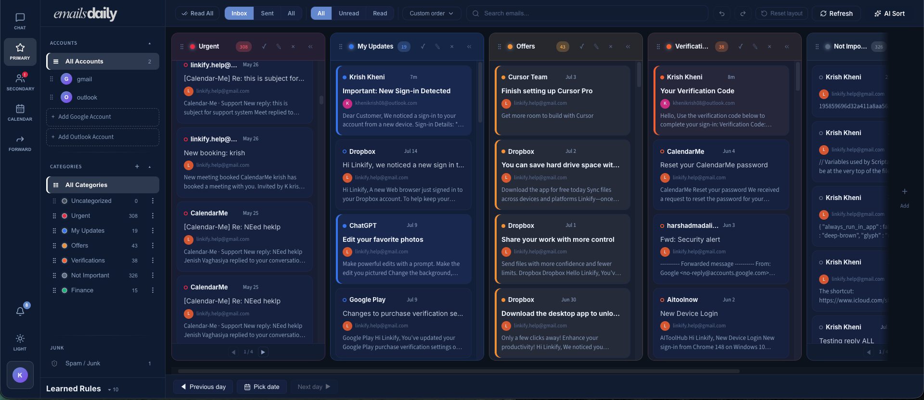Edit the Urgent column pencil icon
Image resolution: width=924 pixels, height=400 pixels.
tap(279, 47)
